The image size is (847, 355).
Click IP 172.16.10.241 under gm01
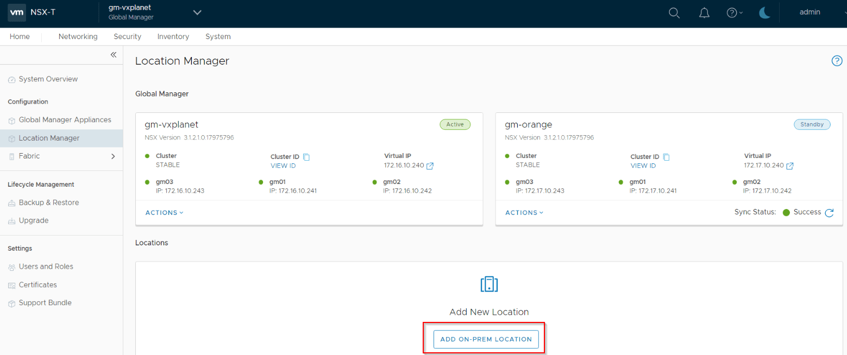click(293, 191)
